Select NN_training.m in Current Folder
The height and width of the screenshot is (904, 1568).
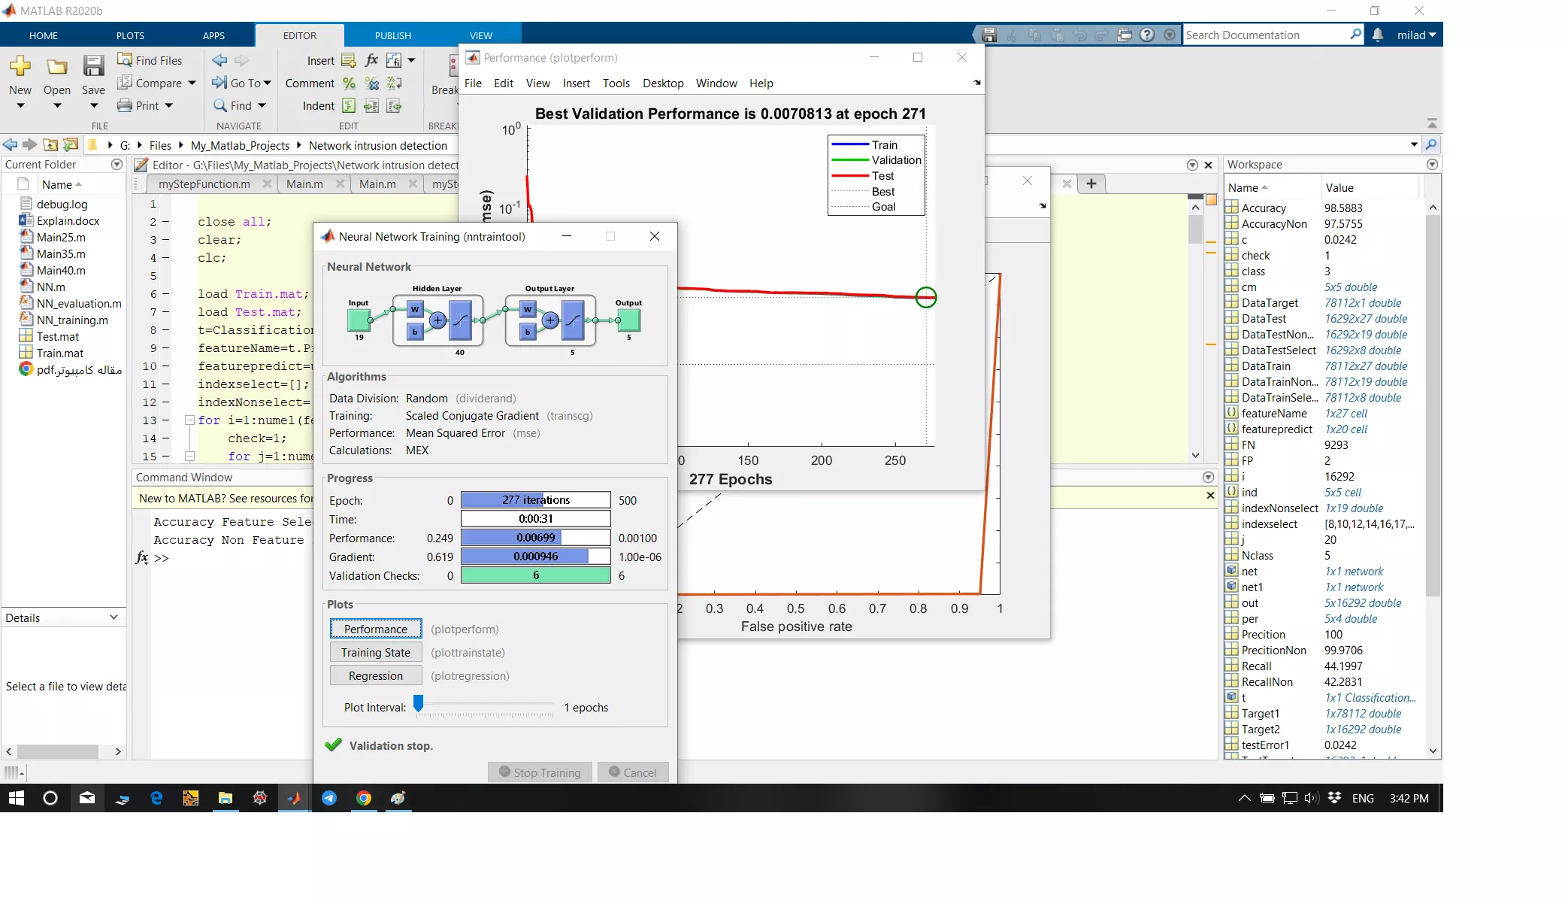click(72, 320)
